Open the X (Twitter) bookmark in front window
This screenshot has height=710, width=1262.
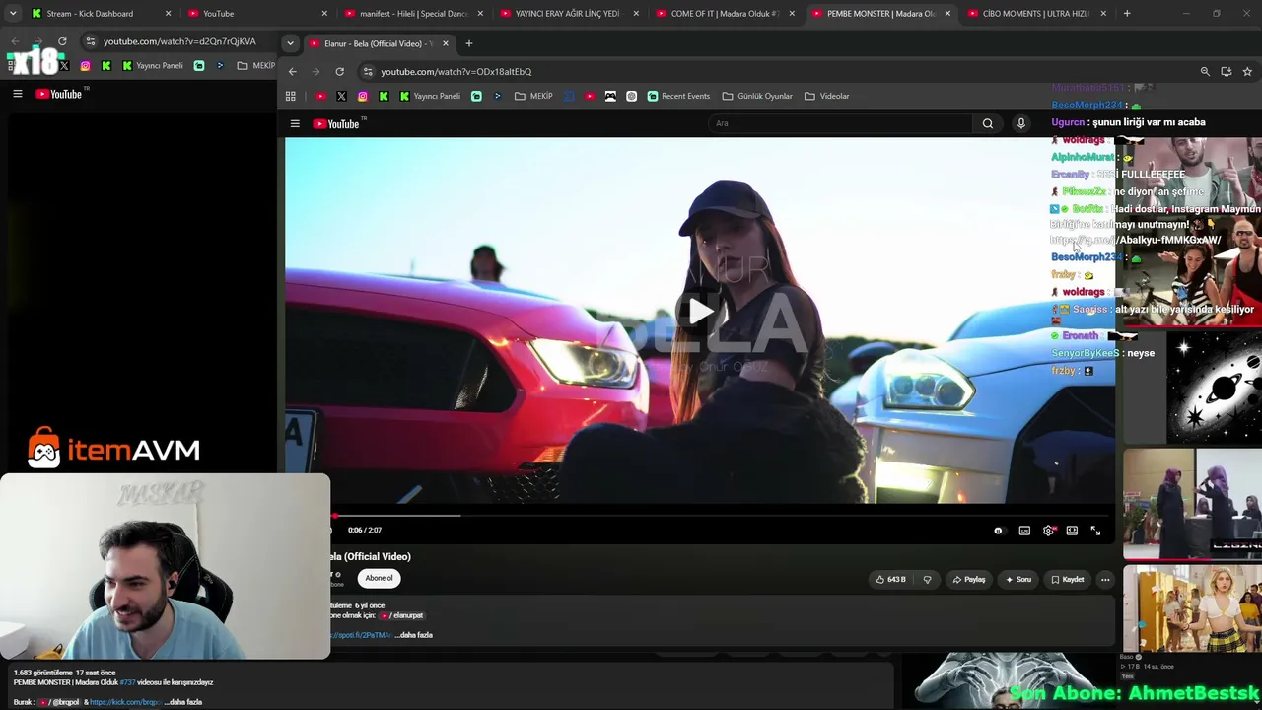click(341, 96)
